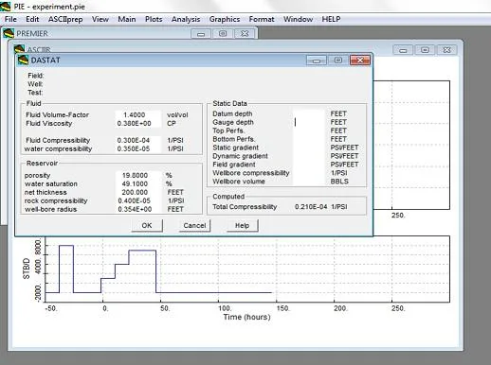Edit the Fluid Compressibility value field
The height and width of the screenshot is (365, 491).
point(138,140)
